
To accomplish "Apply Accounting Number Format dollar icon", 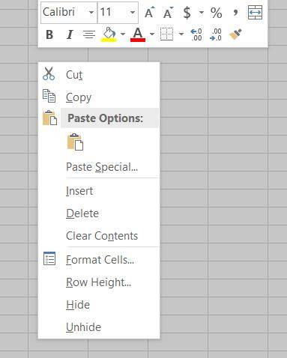I will click(x=187, y=13).
